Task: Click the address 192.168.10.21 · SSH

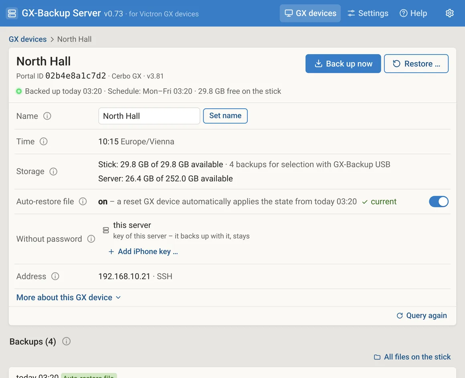Action: pyautogui.click(x=135, y=276)
